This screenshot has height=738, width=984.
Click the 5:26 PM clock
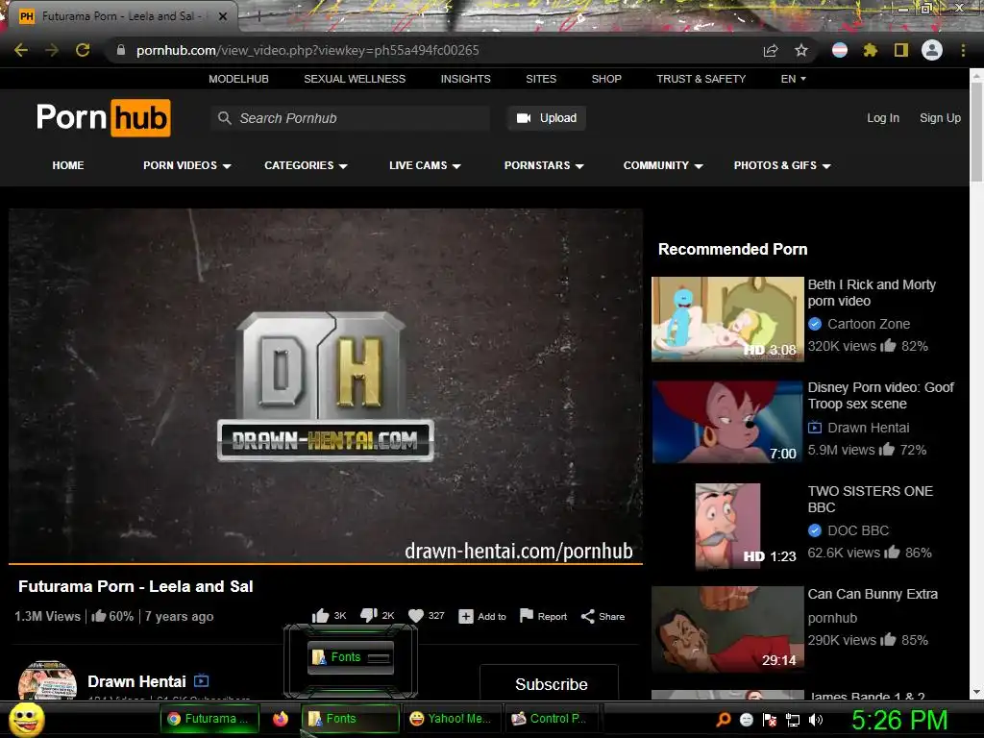click(x=899, y=720)
